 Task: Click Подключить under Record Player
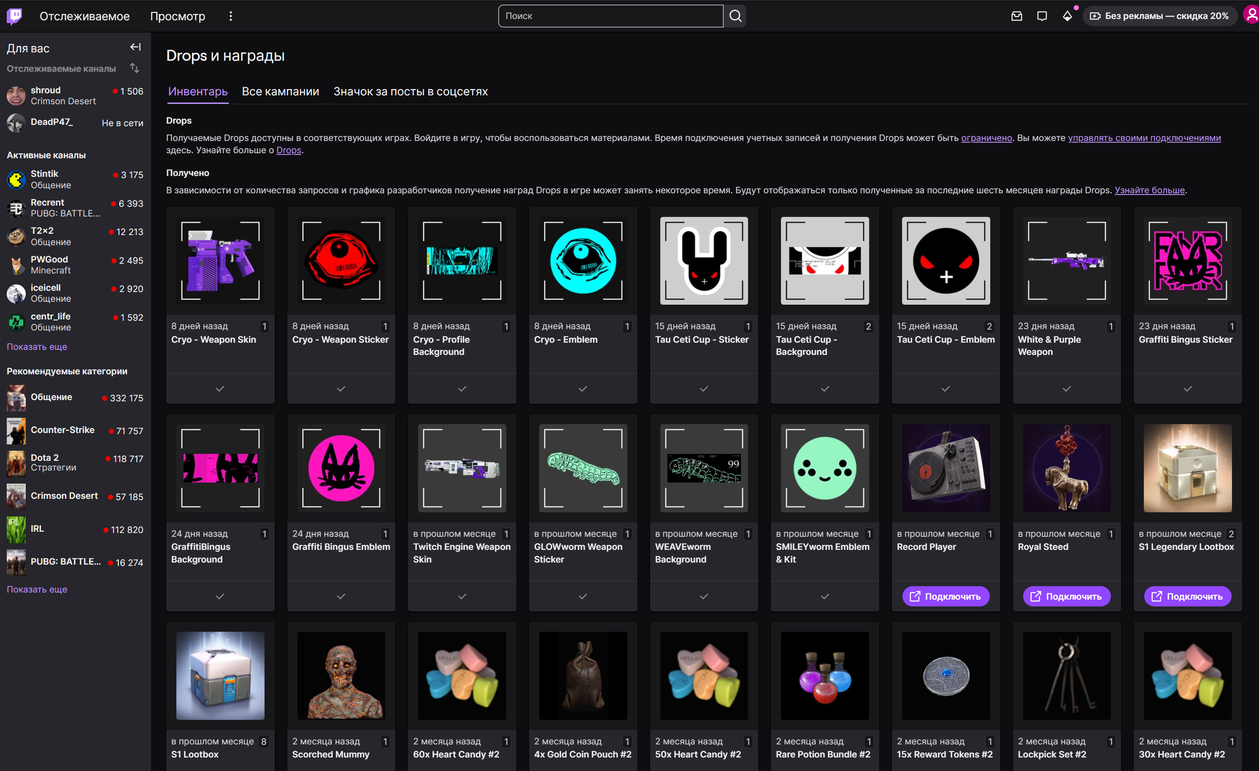[x=945, y=596]
